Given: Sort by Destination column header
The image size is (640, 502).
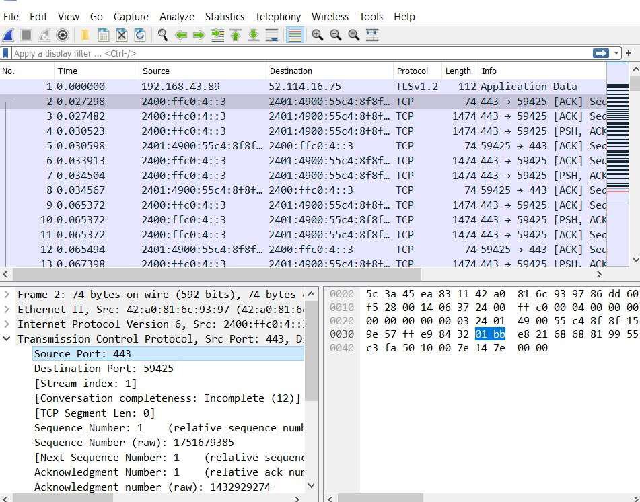Looking at the screenshot, I should (329, 71).
